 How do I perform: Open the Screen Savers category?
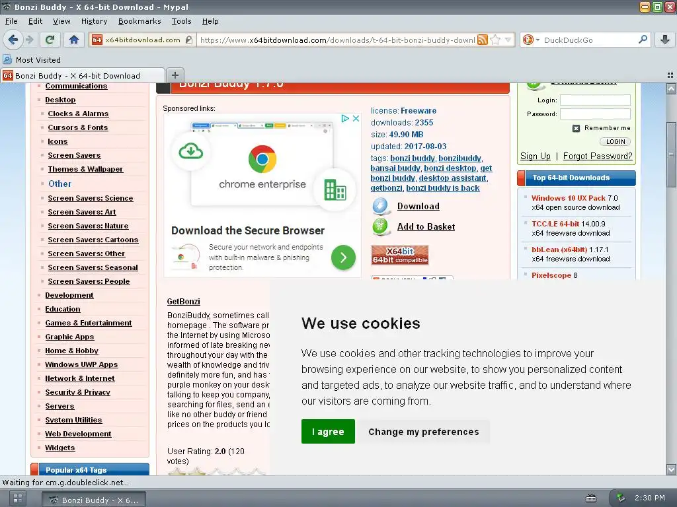pos(74,155)
